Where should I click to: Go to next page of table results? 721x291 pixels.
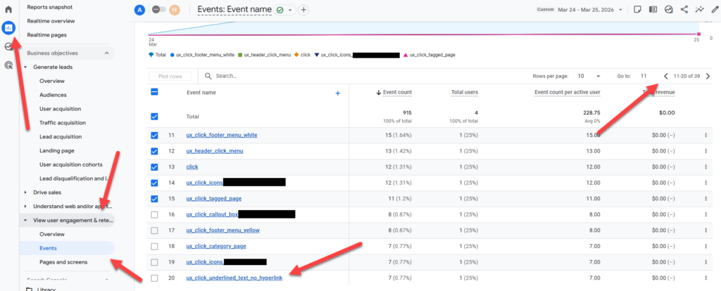708,76
